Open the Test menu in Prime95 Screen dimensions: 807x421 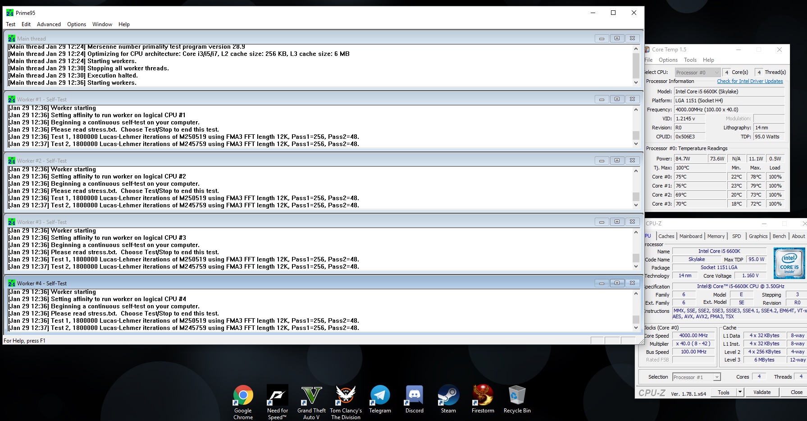coord(10,24)
